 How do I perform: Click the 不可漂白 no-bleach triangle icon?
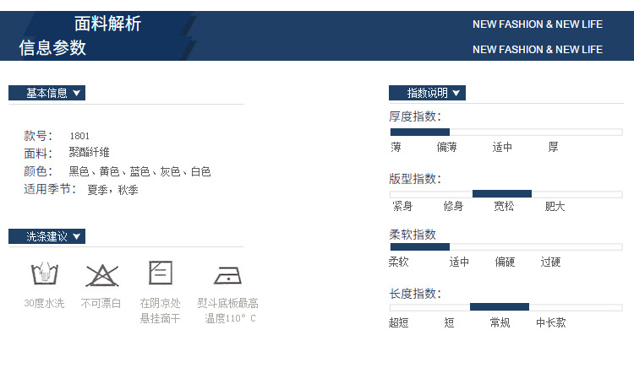click(x=102, y=275)
